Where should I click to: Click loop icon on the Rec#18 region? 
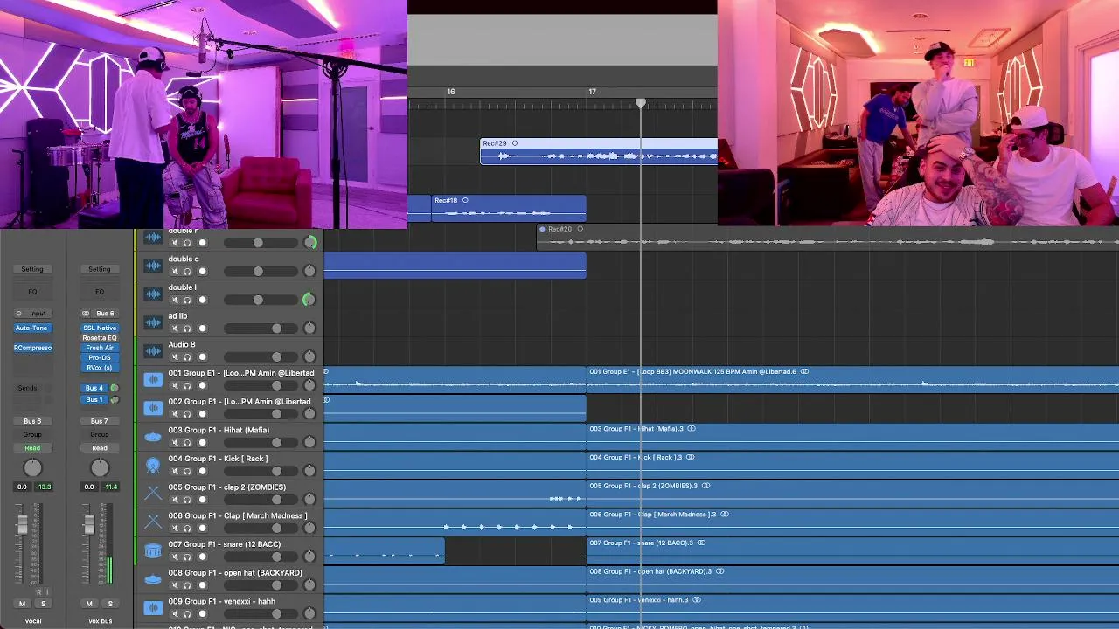(x=465, y=200)
